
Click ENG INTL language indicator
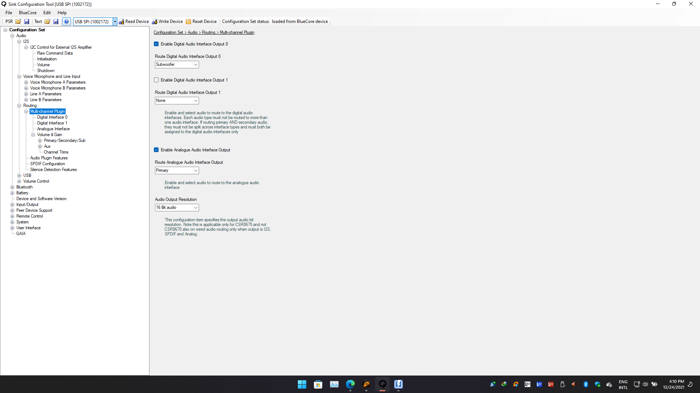(x=623, y=384)
